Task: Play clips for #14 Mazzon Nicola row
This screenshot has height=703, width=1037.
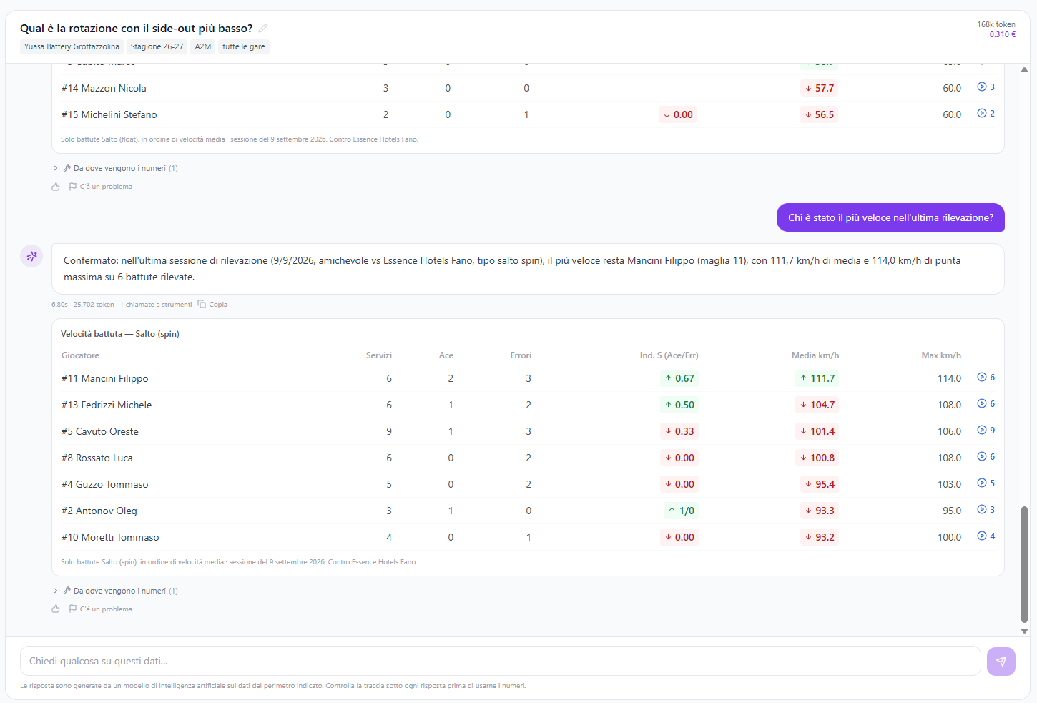Action: 986,87
